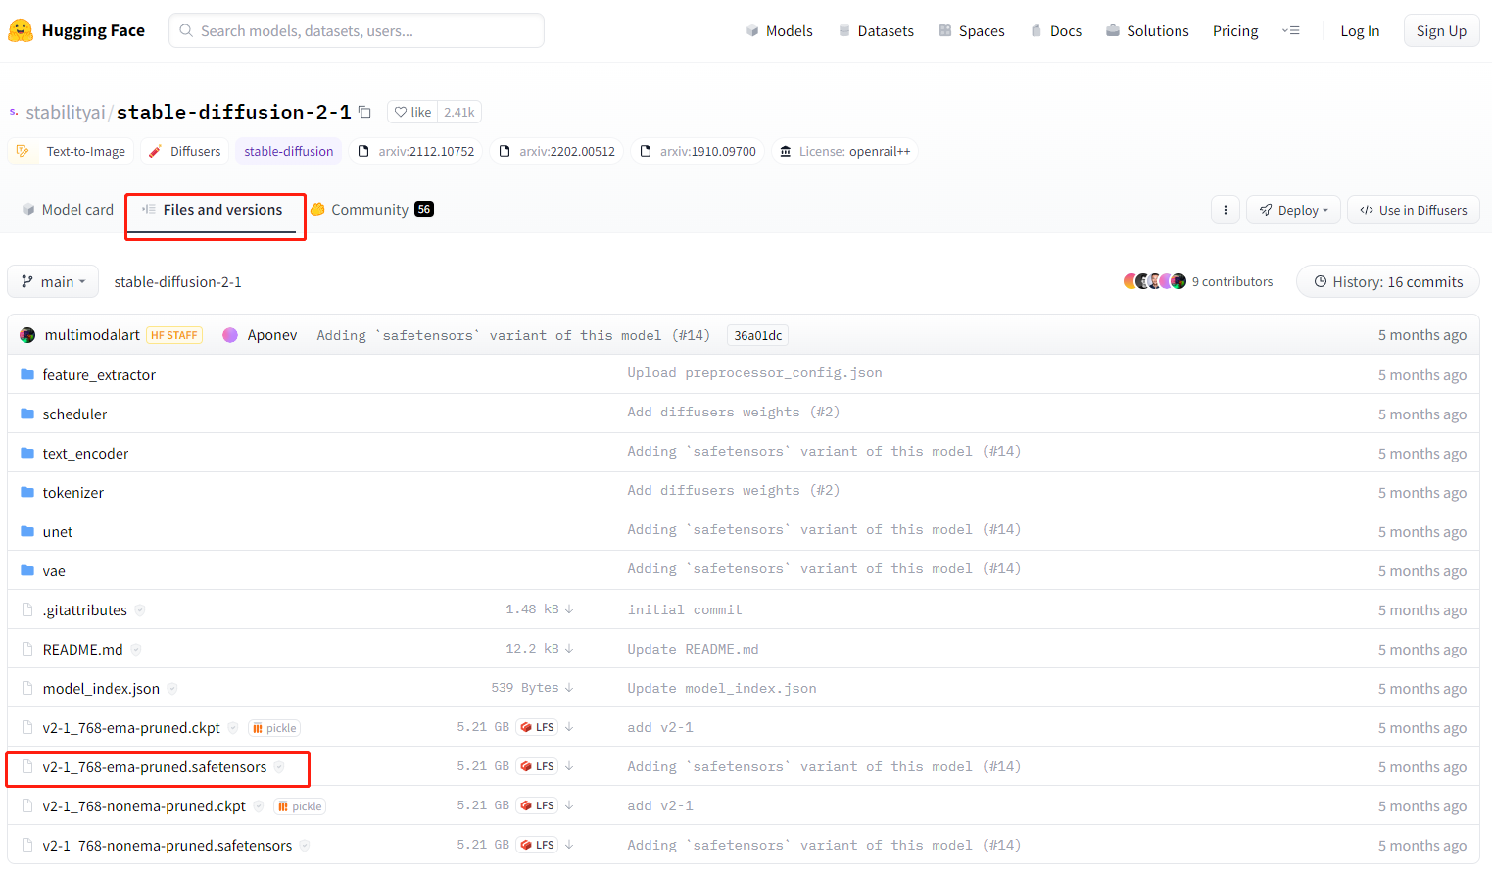Open History: 16 commits
The image size is (1492, 876).
[1387, 281]
